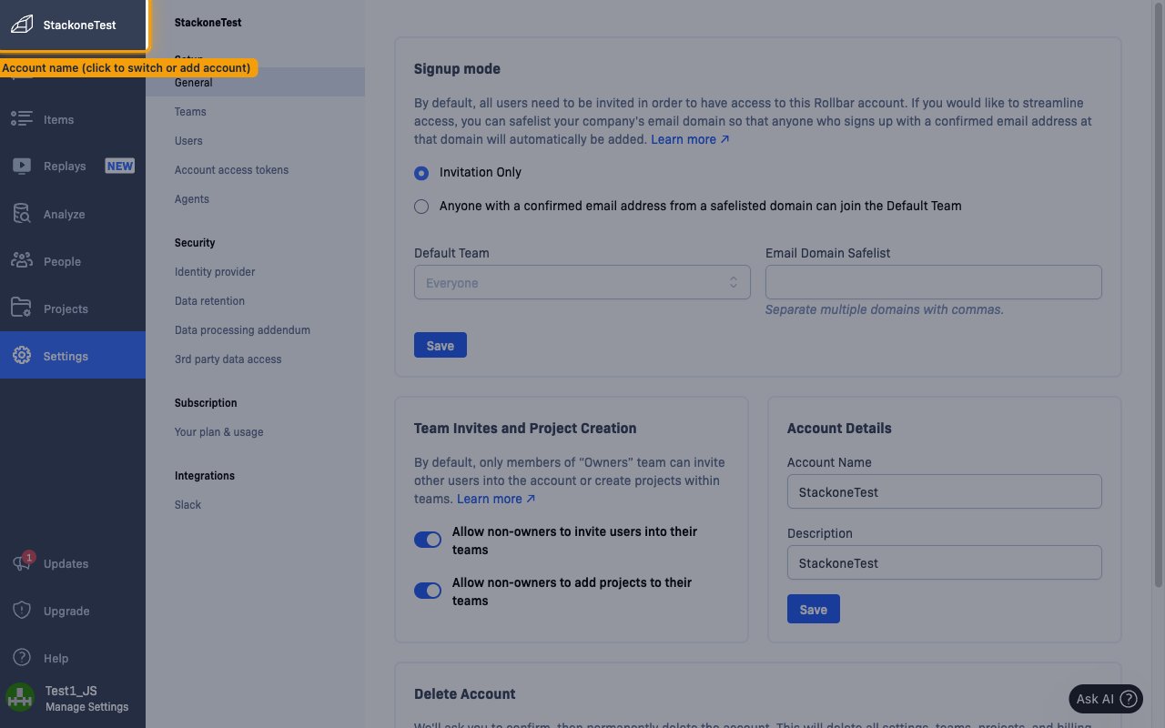
Task: Click the Account Name input field
Action: (x=945, y=491)
